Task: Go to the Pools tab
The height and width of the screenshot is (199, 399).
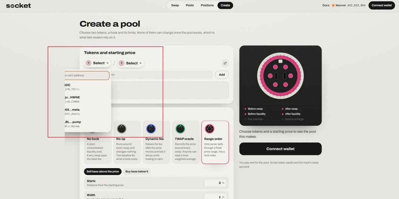Action: 190,5
